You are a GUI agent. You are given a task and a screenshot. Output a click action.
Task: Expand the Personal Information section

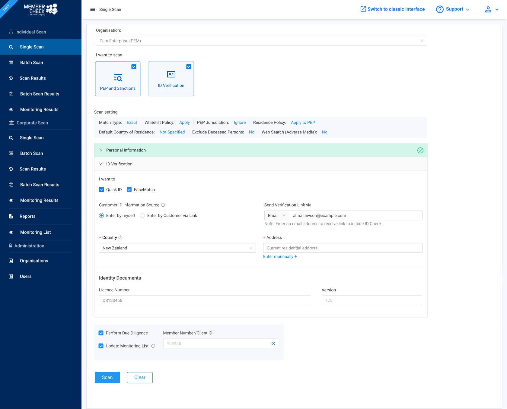coord(126,150)
